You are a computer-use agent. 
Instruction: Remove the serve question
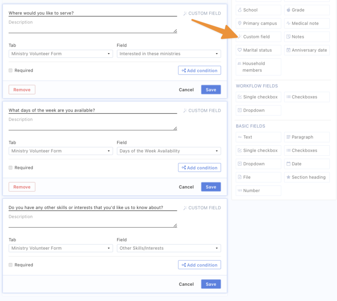[x=21, y=90]
